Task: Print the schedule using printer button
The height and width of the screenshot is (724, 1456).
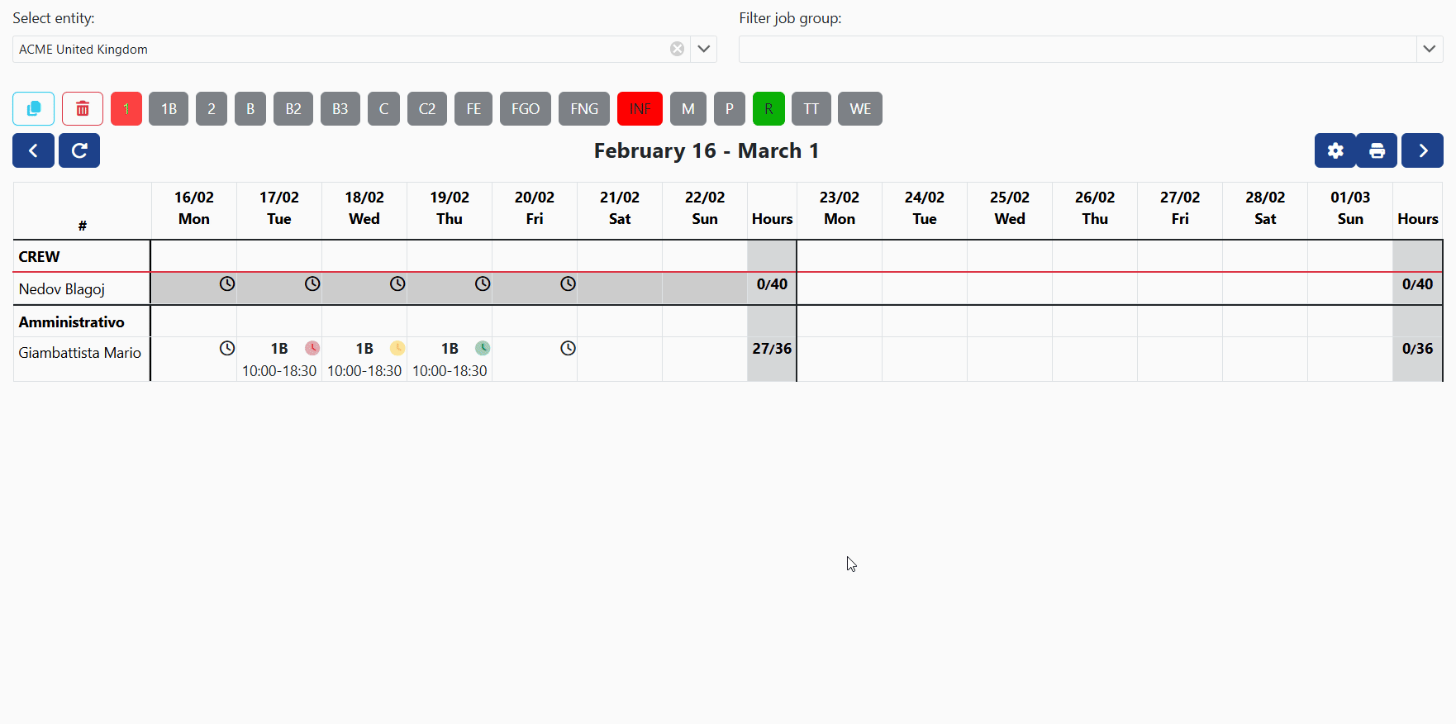Action: 1377,150
